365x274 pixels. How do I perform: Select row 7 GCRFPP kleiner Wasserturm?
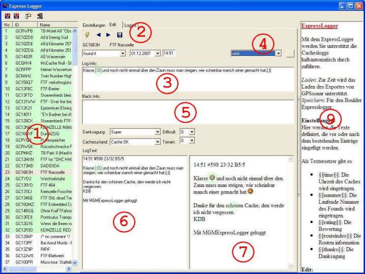click(37, 69)
